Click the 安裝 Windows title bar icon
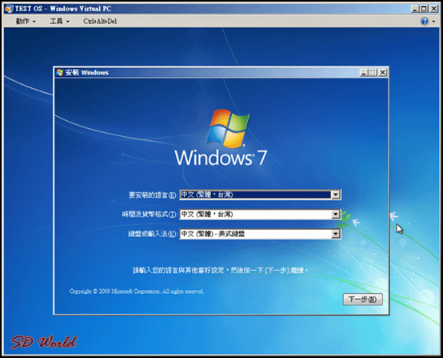This screenshot has height=358, width=443. pos(59,72)
